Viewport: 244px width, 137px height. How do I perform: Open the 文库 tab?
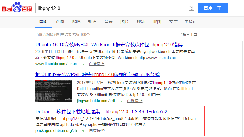point(173,22)
